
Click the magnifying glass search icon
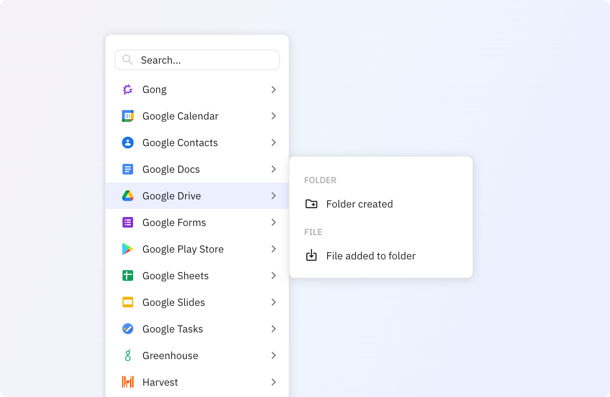128,60
